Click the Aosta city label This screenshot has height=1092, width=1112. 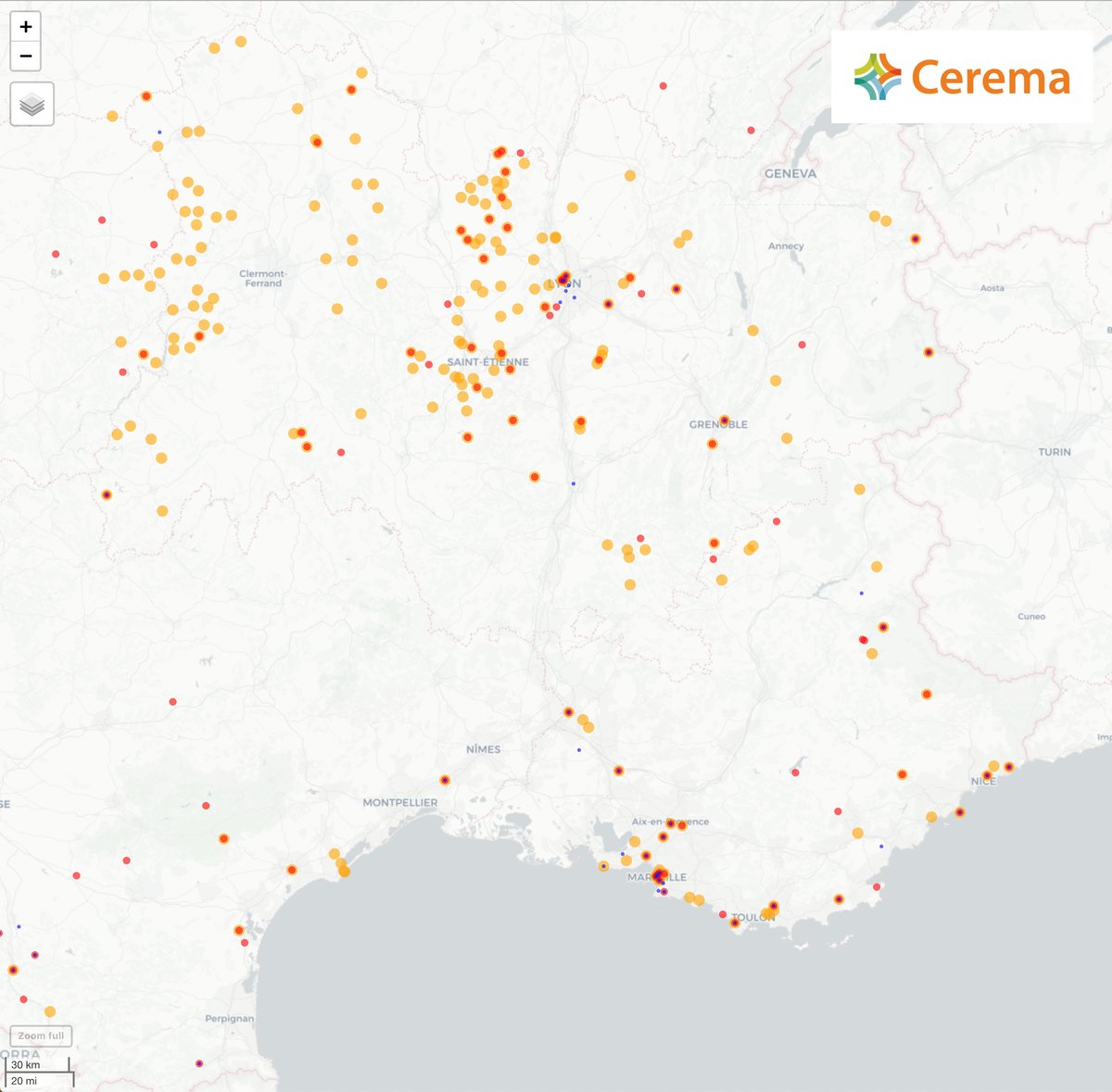click(x=992, y=288)
